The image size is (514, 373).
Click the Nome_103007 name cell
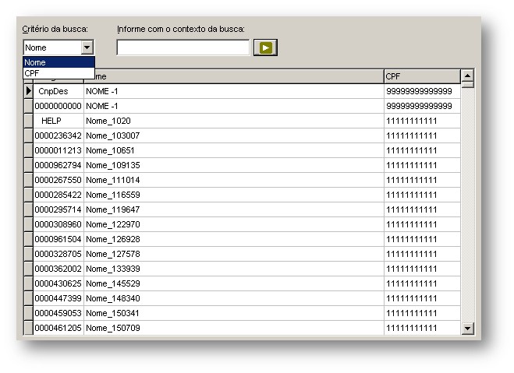tap(234, 135)
